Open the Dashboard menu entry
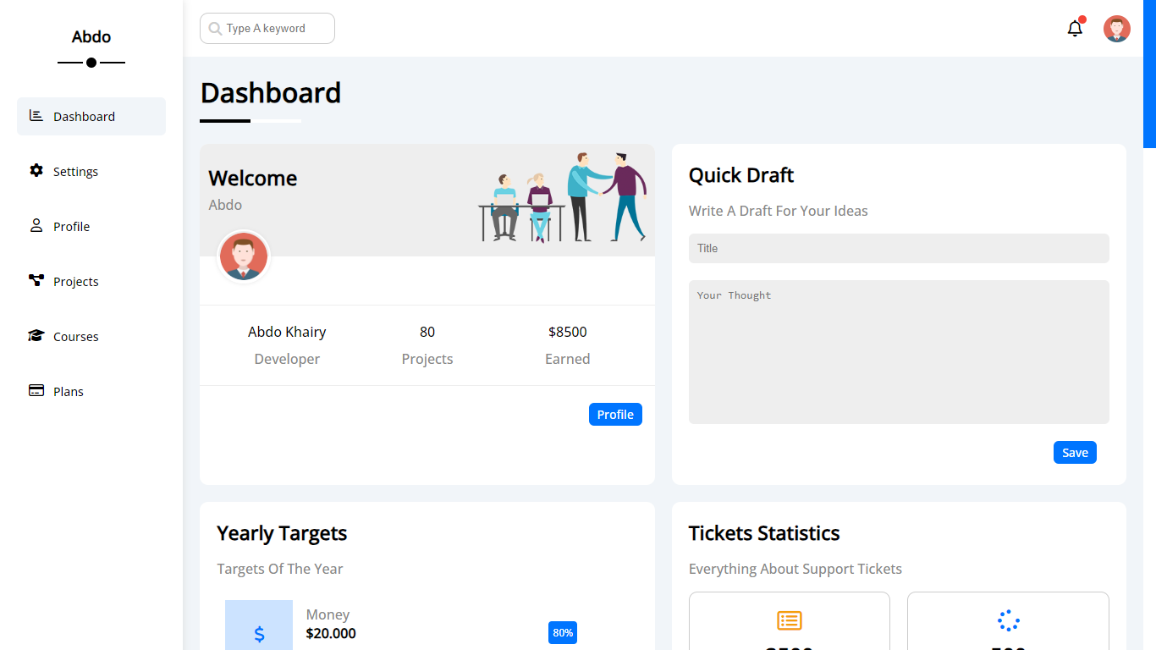The width and height of the screenshot is (1156, 650). [84, 116]
